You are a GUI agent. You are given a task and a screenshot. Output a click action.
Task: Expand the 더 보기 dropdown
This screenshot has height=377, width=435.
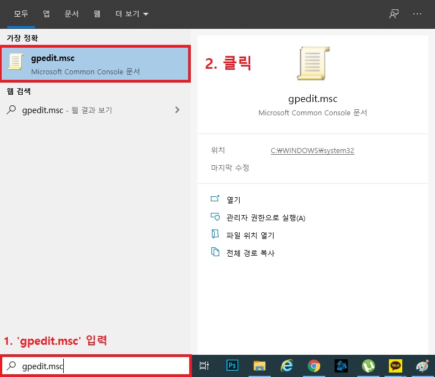[132, 13]
